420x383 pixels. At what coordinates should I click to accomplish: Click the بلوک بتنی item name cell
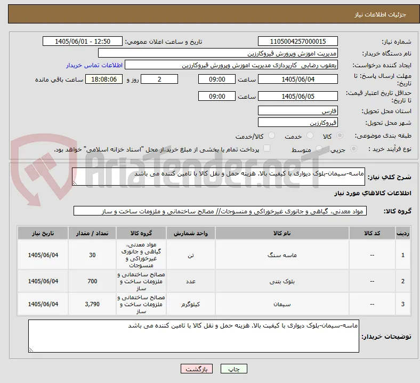pos(282,281)
